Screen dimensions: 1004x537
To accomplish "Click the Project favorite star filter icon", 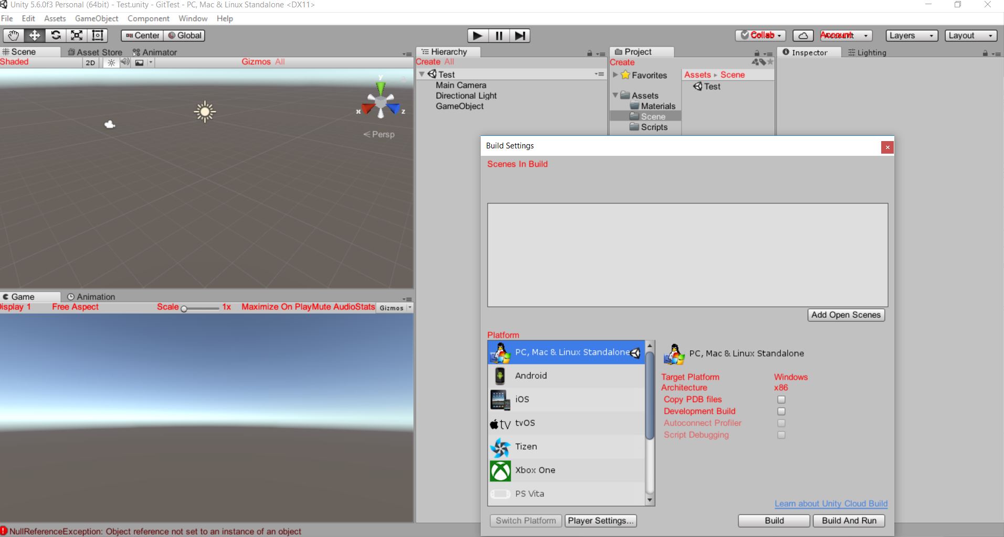I will 770,62.
